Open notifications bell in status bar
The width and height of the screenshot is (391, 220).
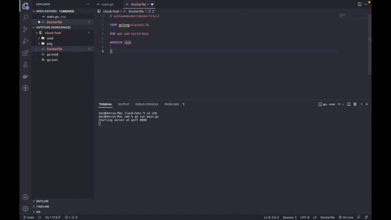pyautogui.click(x=366, y=218)
